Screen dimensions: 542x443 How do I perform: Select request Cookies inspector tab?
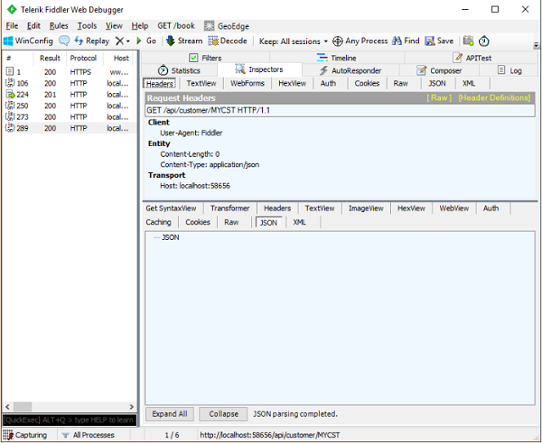pyautogui.click(x=367, y=83)
